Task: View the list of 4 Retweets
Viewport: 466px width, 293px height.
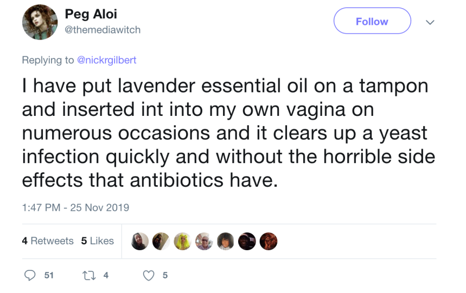Action: pos(48,241)
